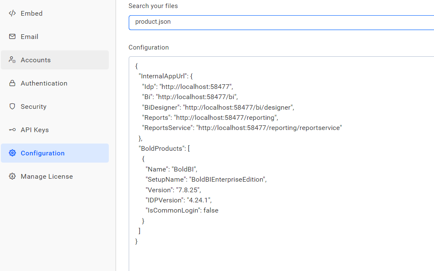The image size is (434, 271).
Task: Select the Manage License menu label
Action: click(x=47, y=177)
